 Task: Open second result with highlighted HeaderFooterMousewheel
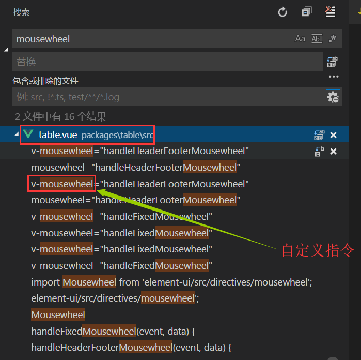pyautogui.click(x=136, y=168)
